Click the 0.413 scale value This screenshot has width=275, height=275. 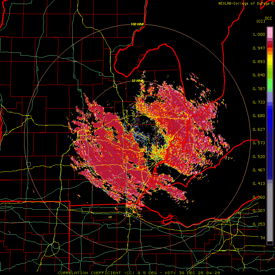(x=259, y=184)
